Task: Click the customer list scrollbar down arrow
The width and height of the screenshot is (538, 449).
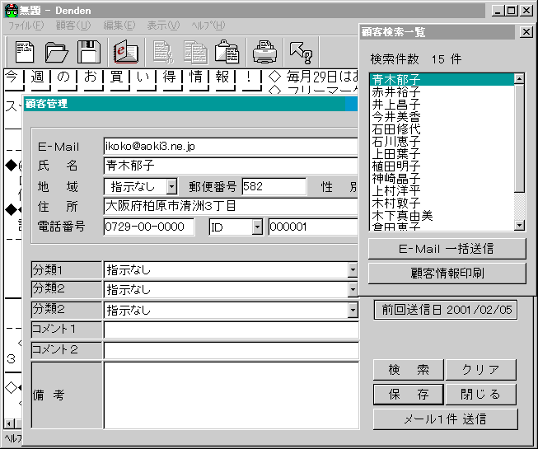Action: point(519,225)
